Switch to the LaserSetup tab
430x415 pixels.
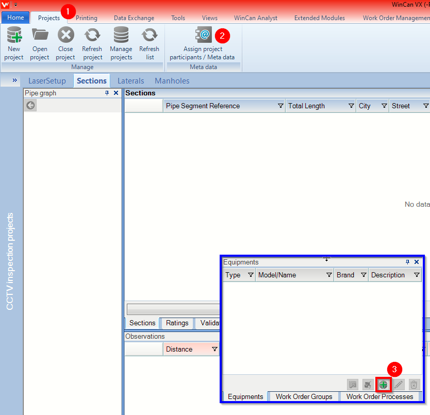pyautogui.click(x=47, y=80)
